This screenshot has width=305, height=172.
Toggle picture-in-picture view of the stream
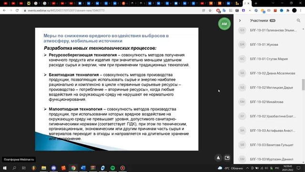(227, 158)
